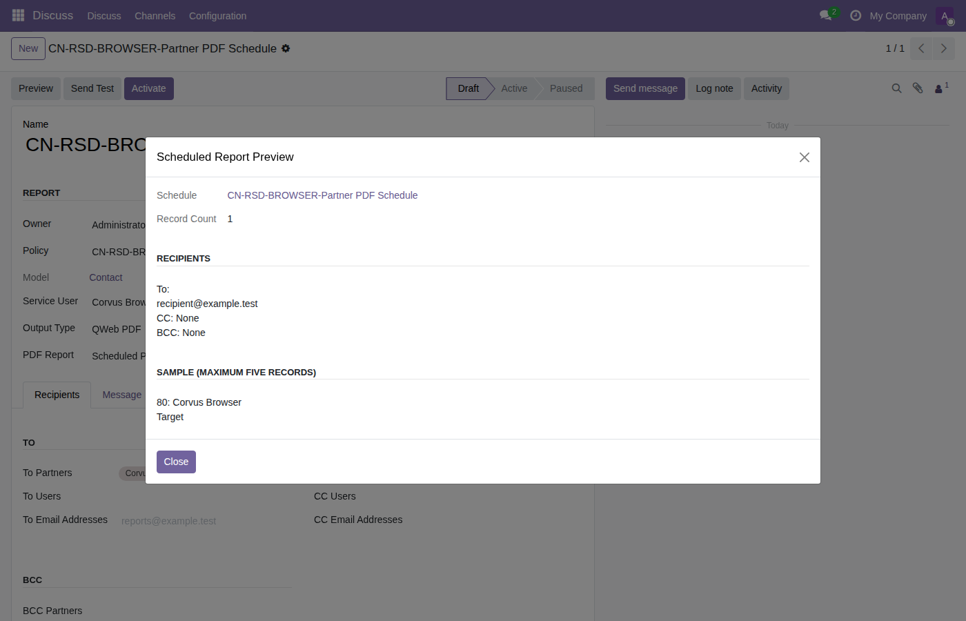Click the '80: Corvus Browser' sample record
This screenshot has width=966, height=621.
[x=199, y=402]
